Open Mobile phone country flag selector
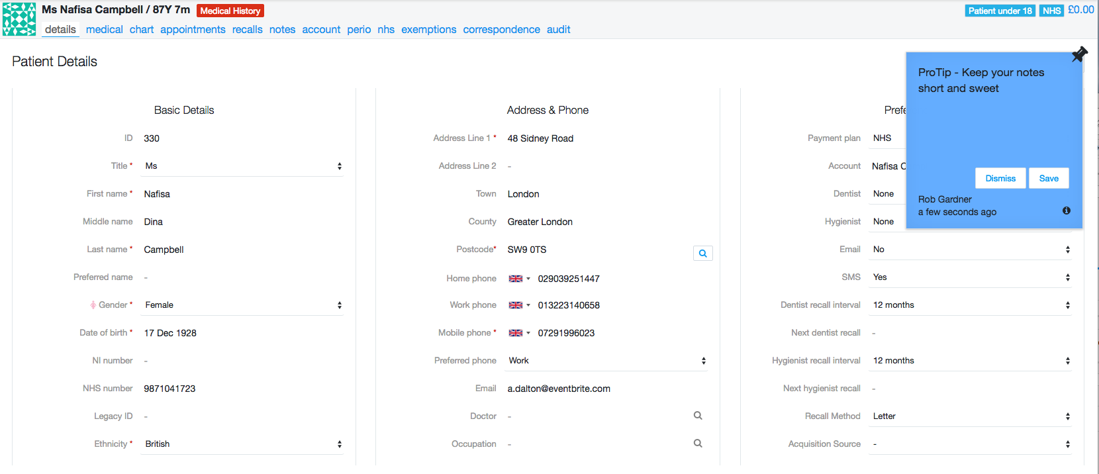 click(519, 333)
